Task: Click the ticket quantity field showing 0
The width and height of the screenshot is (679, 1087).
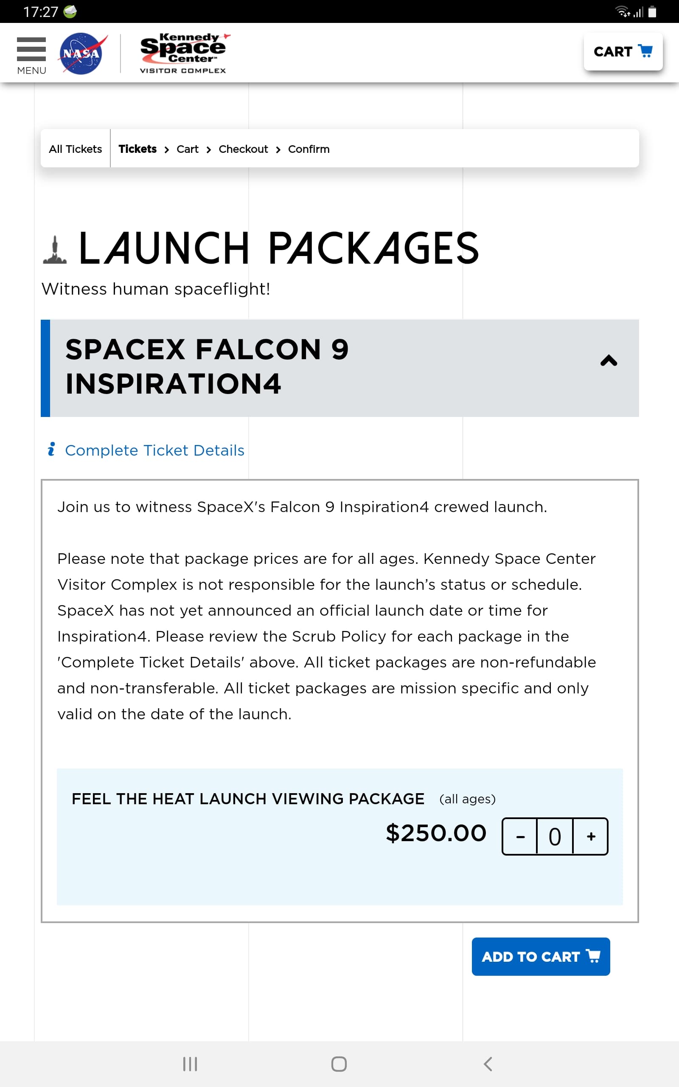Action: 555,836
